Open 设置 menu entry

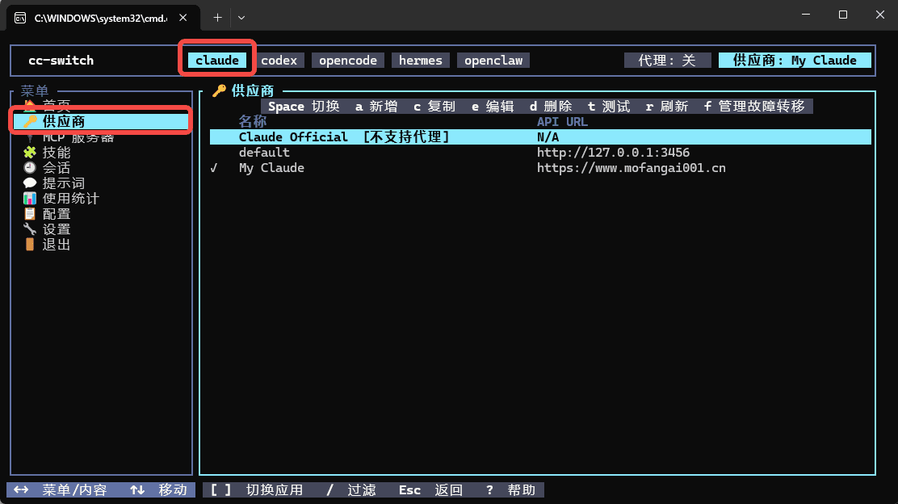coord(57,229)
